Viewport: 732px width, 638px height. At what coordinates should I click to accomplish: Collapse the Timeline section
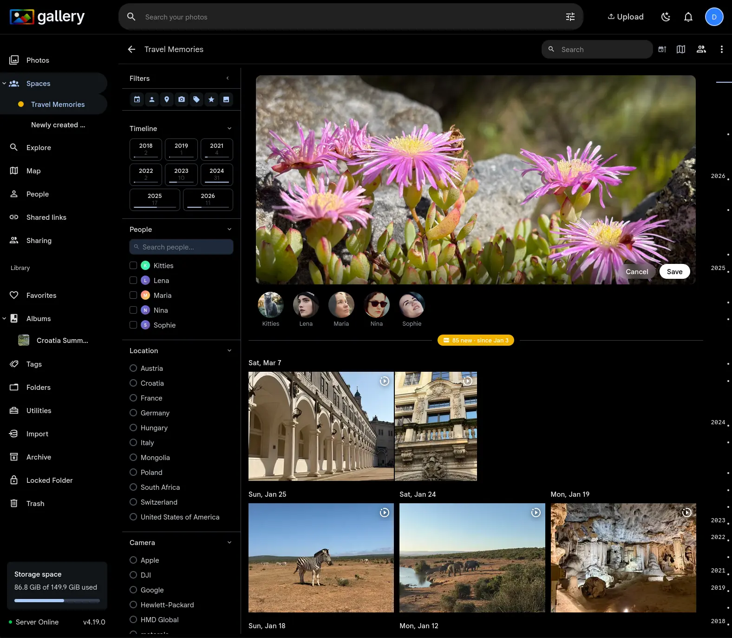point(229,128)
